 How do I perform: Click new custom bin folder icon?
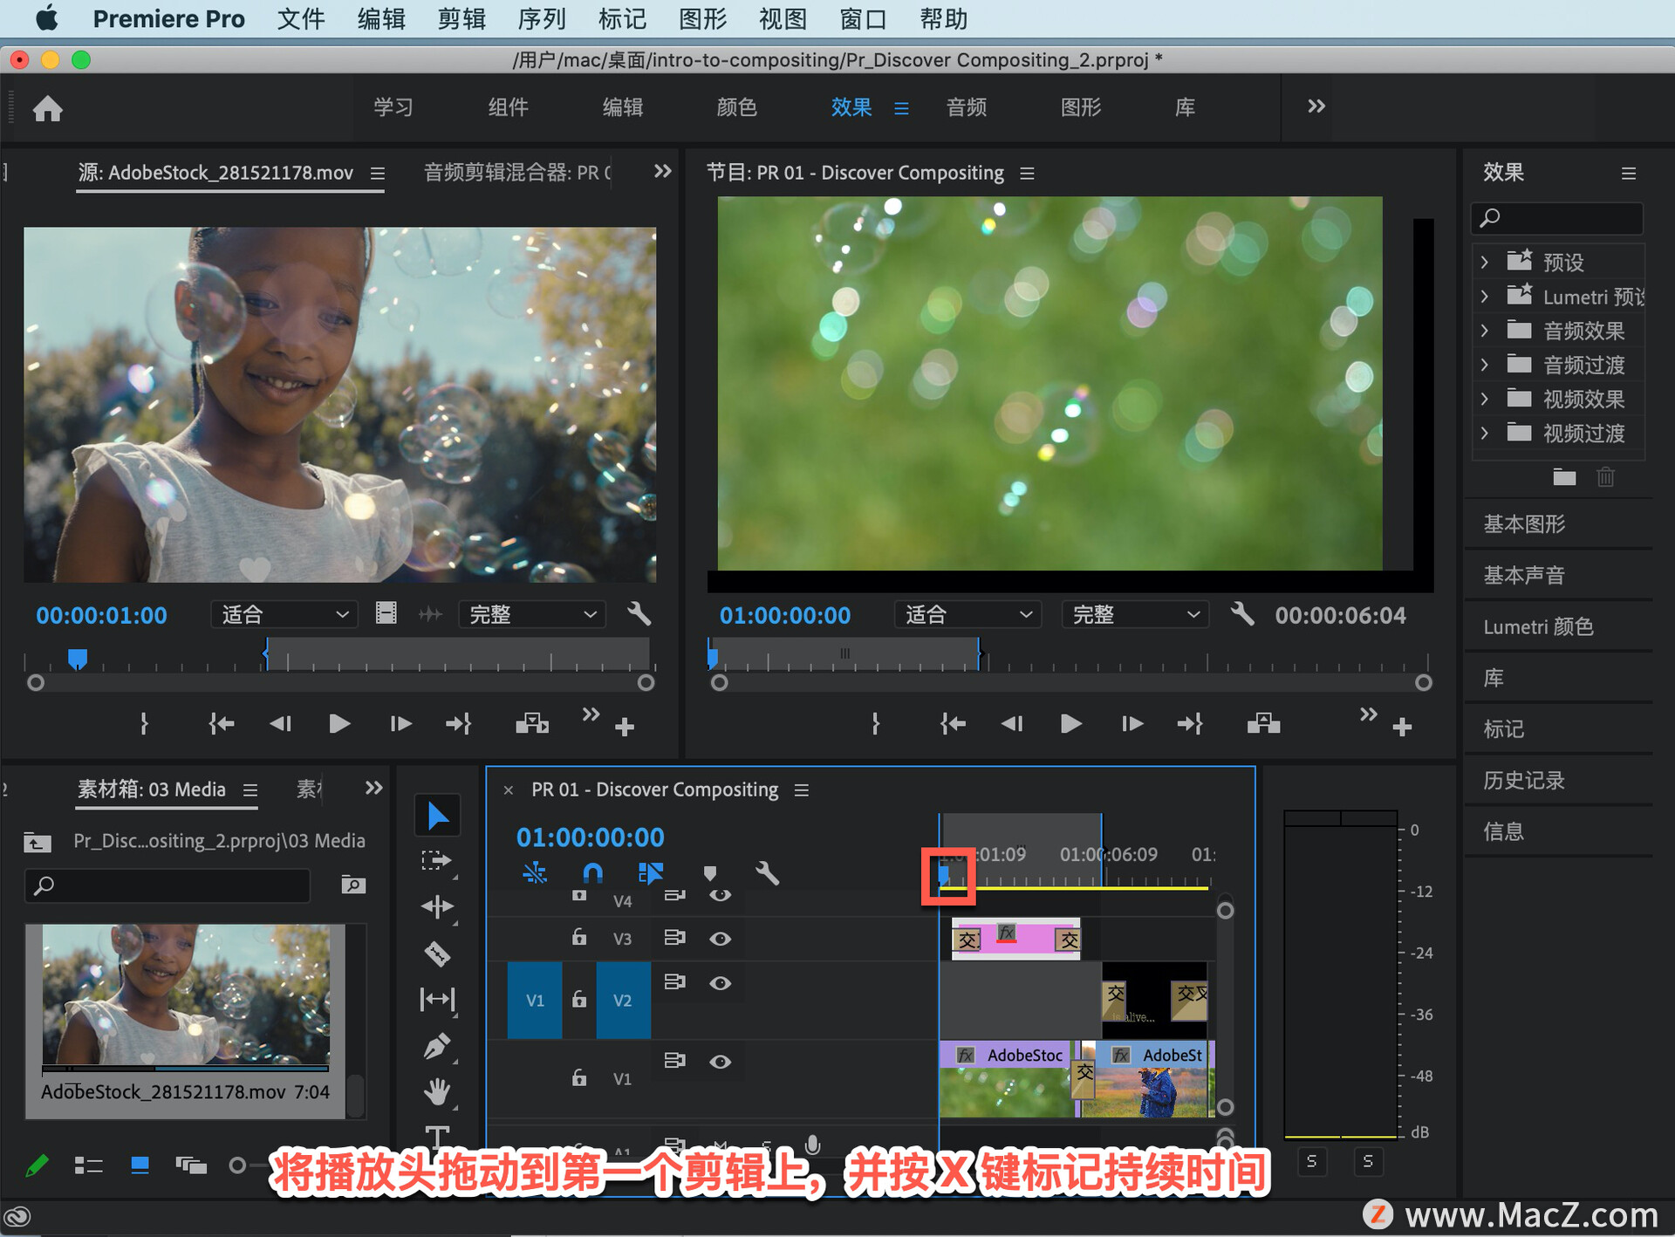point(1564,477)
